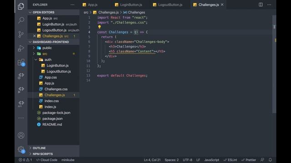Open App.js in Open Editors

coord(54,18)
